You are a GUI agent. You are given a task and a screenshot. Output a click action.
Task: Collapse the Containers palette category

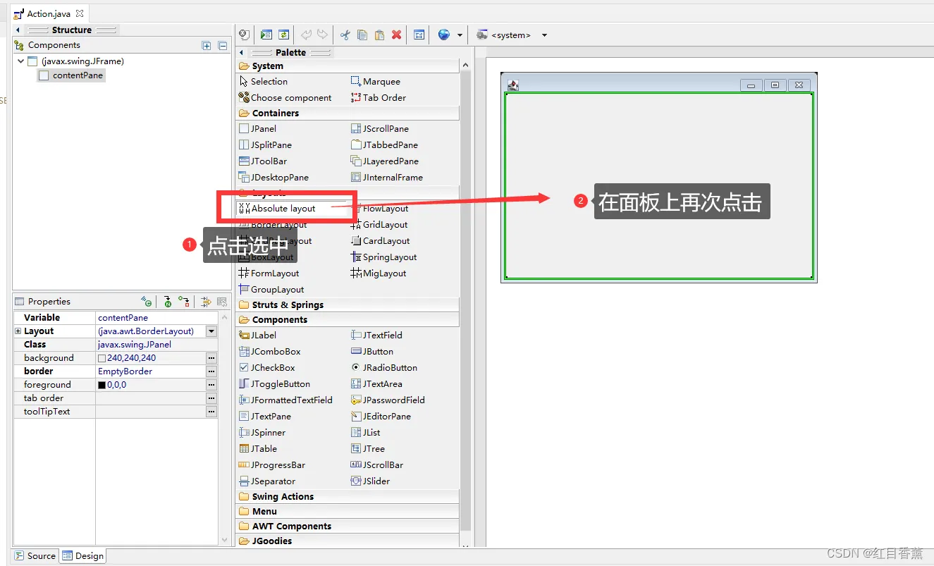pyautogui.click(x=348, y=113)
